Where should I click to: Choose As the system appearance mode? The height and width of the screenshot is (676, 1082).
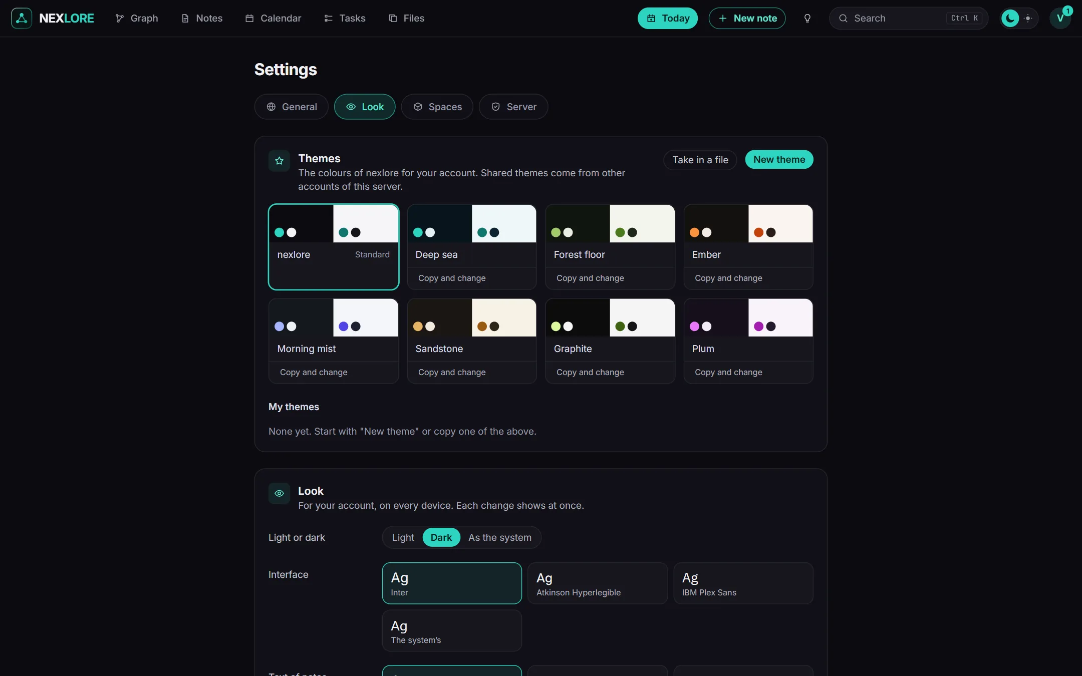point(499,537)
